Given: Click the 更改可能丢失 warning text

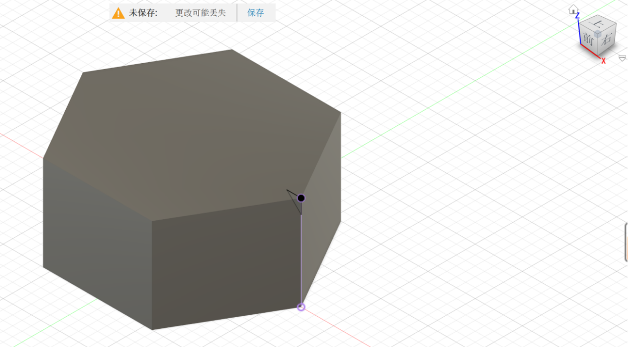Looking at the screenshot, I should tap(201, 13).
